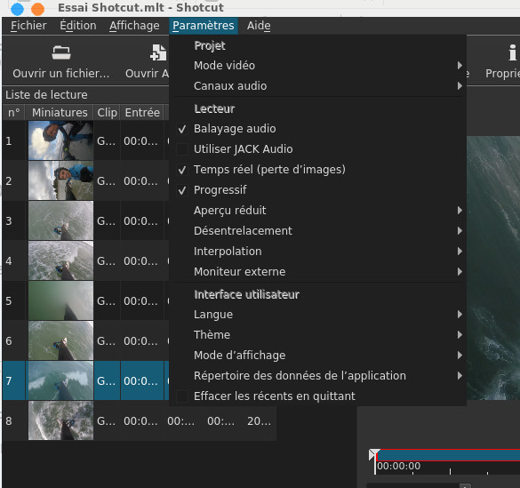Screen dimensions: 520x488
Task: Open the Désentrelacement submenu
Action: 317,231
